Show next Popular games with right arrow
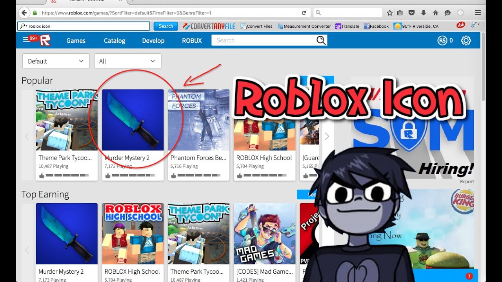This screenshot has width=502, height=282. [327, 136]
